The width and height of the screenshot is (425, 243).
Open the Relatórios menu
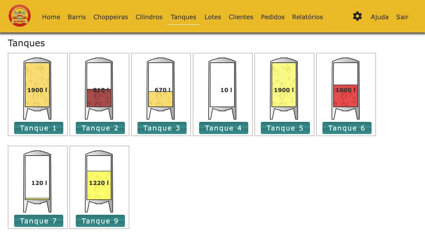point(308,17)
